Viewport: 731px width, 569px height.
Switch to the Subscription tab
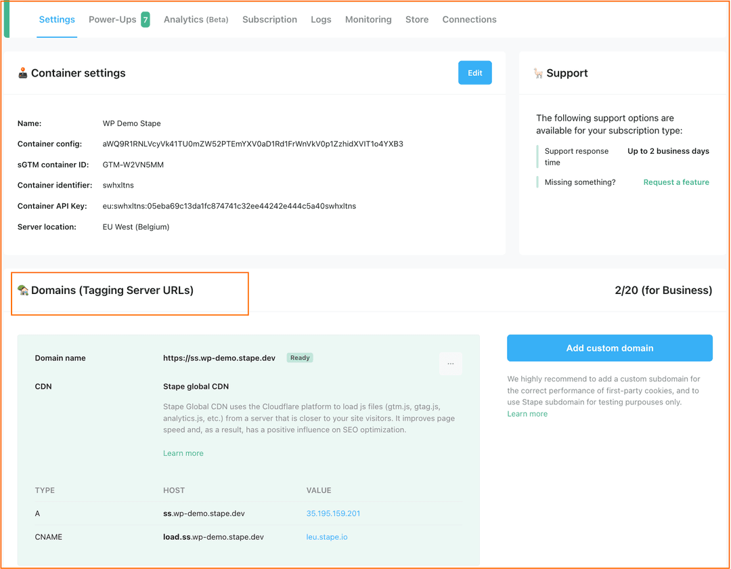[x=269, y=19]
